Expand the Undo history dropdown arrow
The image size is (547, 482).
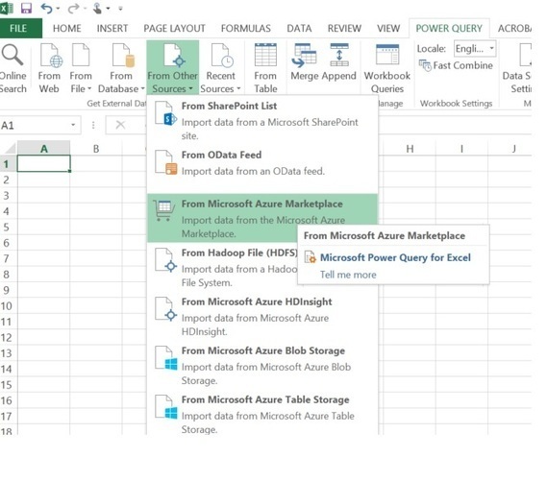coord(58,9)
